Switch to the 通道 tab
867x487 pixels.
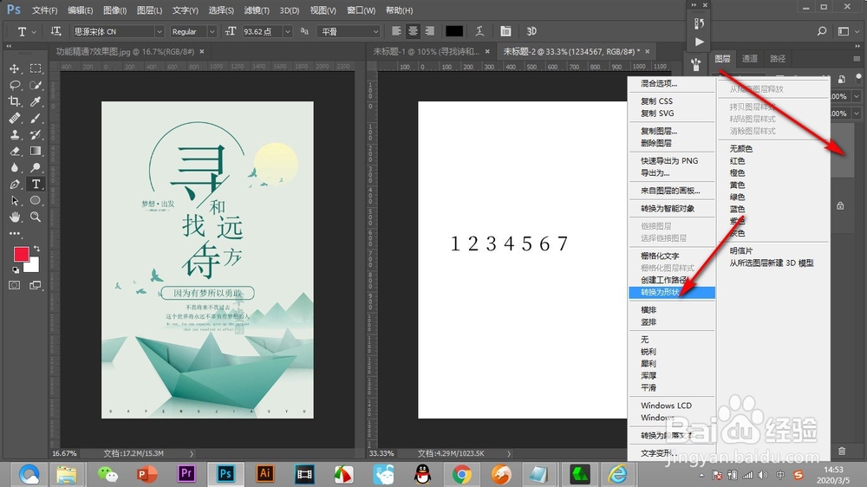click(750, 59)
